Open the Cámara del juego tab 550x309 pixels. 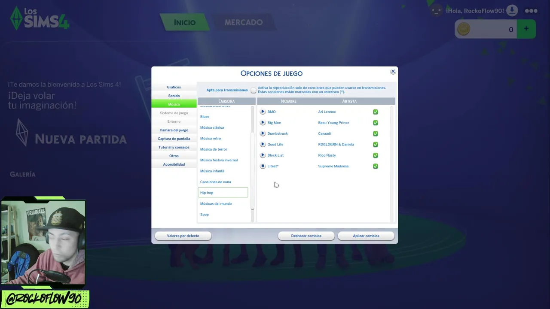[174, 130]
